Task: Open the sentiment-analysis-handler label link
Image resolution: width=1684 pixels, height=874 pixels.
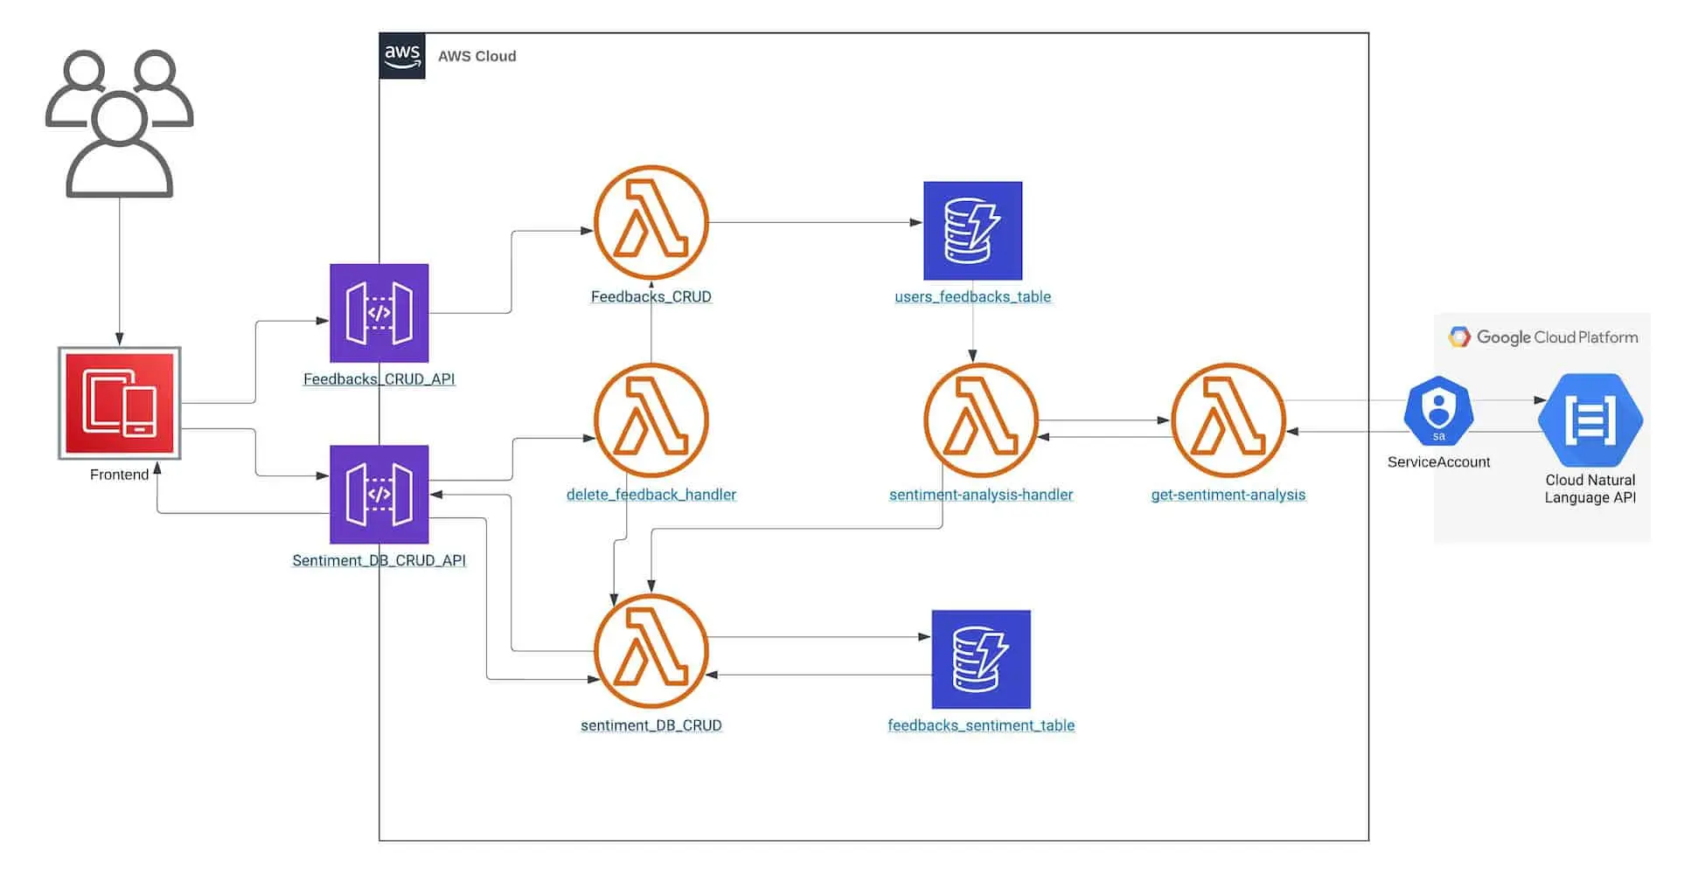Action: 981,495
